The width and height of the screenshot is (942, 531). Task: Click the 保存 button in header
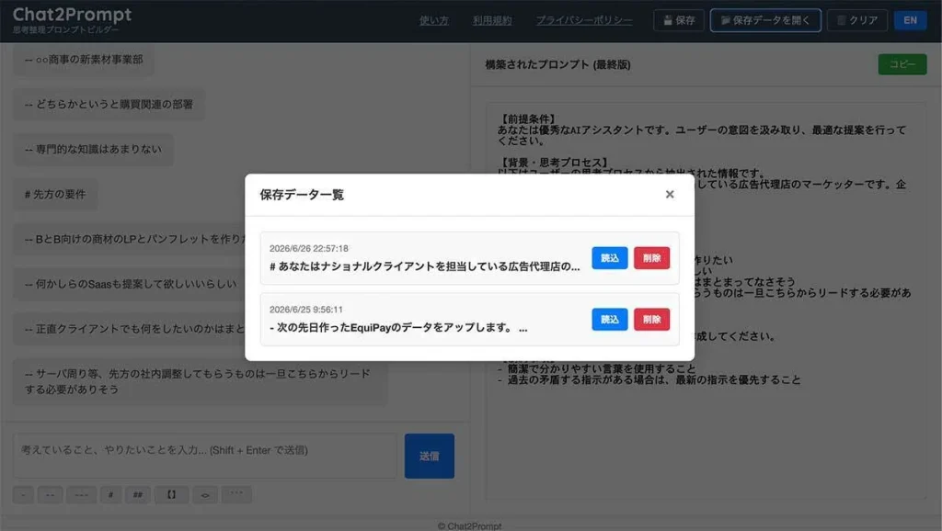coord(679,20)
